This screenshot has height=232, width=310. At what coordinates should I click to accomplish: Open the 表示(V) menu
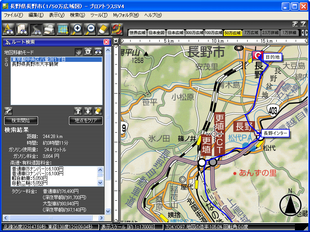pos(57,15)
